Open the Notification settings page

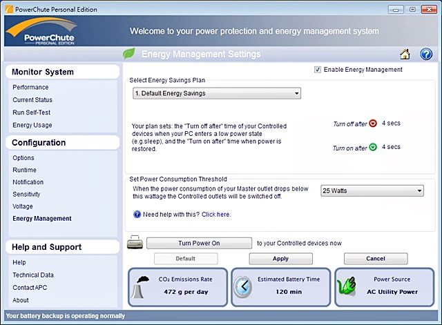click(x=28, y=182)
